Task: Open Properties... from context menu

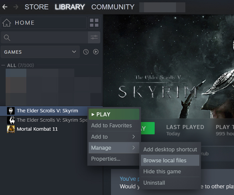Action: pos(114,159)
